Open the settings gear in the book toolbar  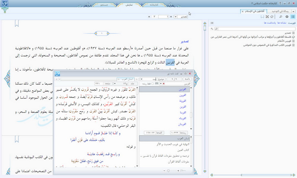(287, 17)
